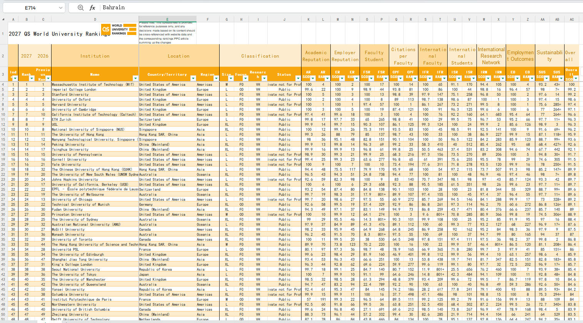Open the FSR SCORE filter dropdown
This screenshot has height=323, width=583.
coord(371,78)
